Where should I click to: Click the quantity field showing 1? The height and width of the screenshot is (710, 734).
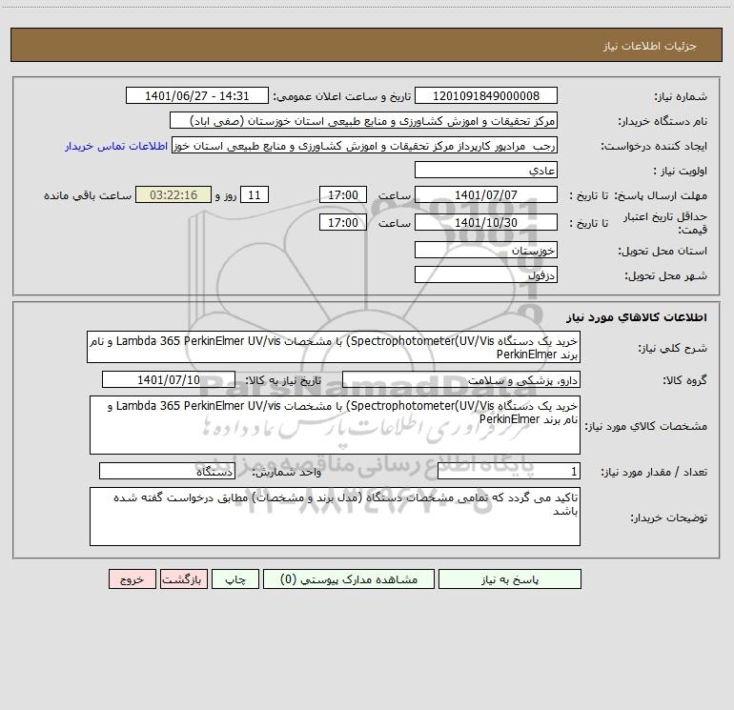[x=509, y=471]
